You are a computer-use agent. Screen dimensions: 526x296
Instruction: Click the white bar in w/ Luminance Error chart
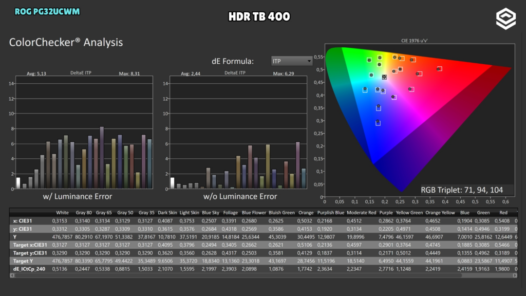pos(18,183)
